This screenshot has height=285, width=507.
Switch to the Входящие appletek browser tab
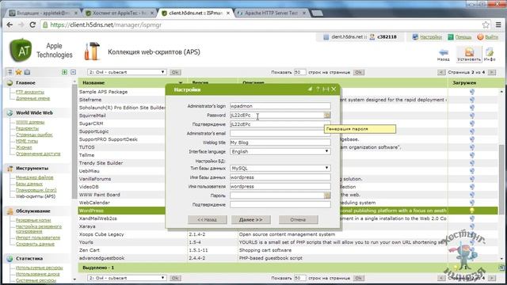[43, 13]
